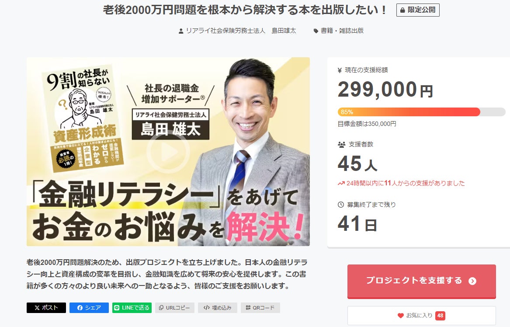Show the QR code
This screenshot has width=510, height=327.
pos(260,307)
